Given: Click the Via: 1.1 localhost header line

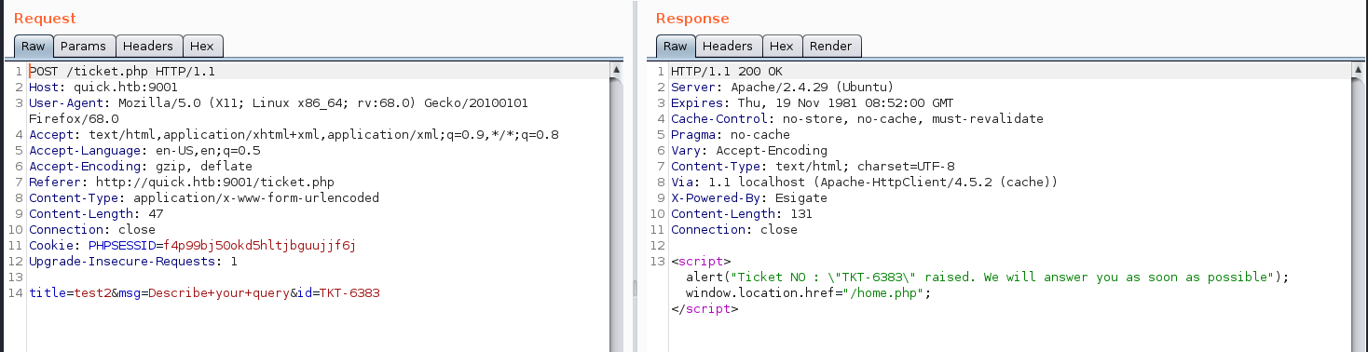Looking at the screenshot, I should (x=864, y=182).
